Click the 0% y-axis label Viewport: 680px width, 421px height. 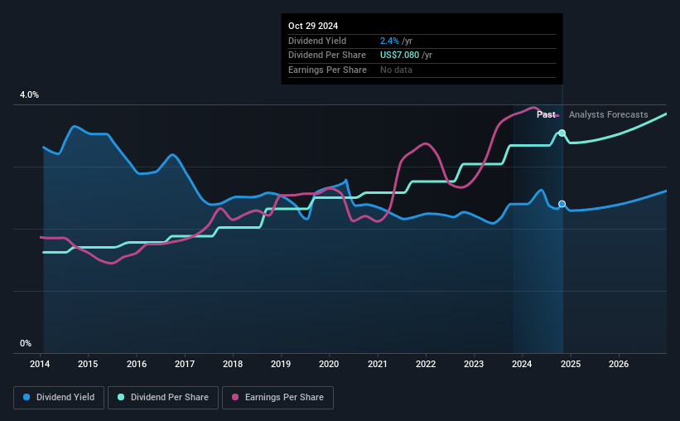[26, 343]
